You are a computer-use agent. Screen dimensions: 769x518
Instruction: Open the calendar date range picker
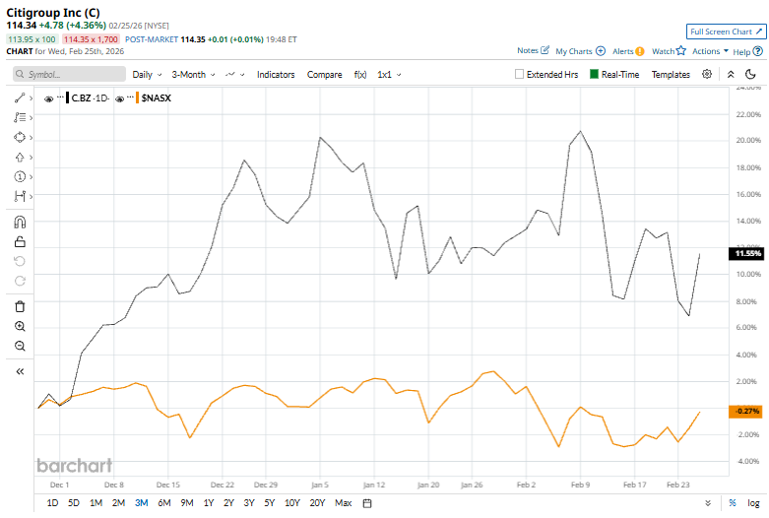[367, 503]
